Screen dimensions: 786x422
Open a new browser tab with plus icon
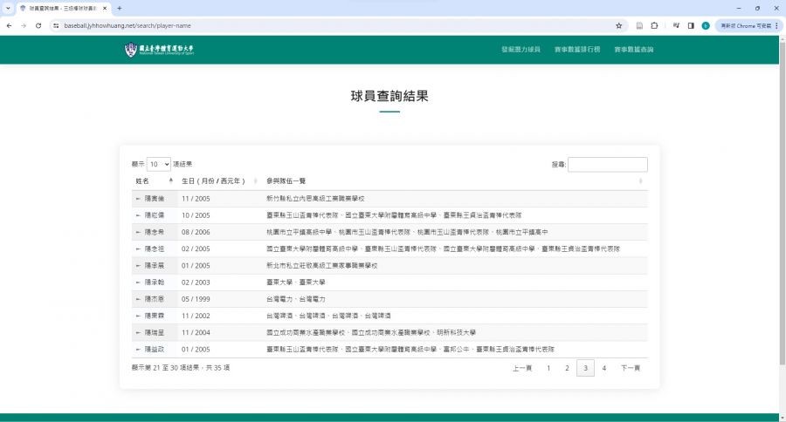[x=119, y=8]
